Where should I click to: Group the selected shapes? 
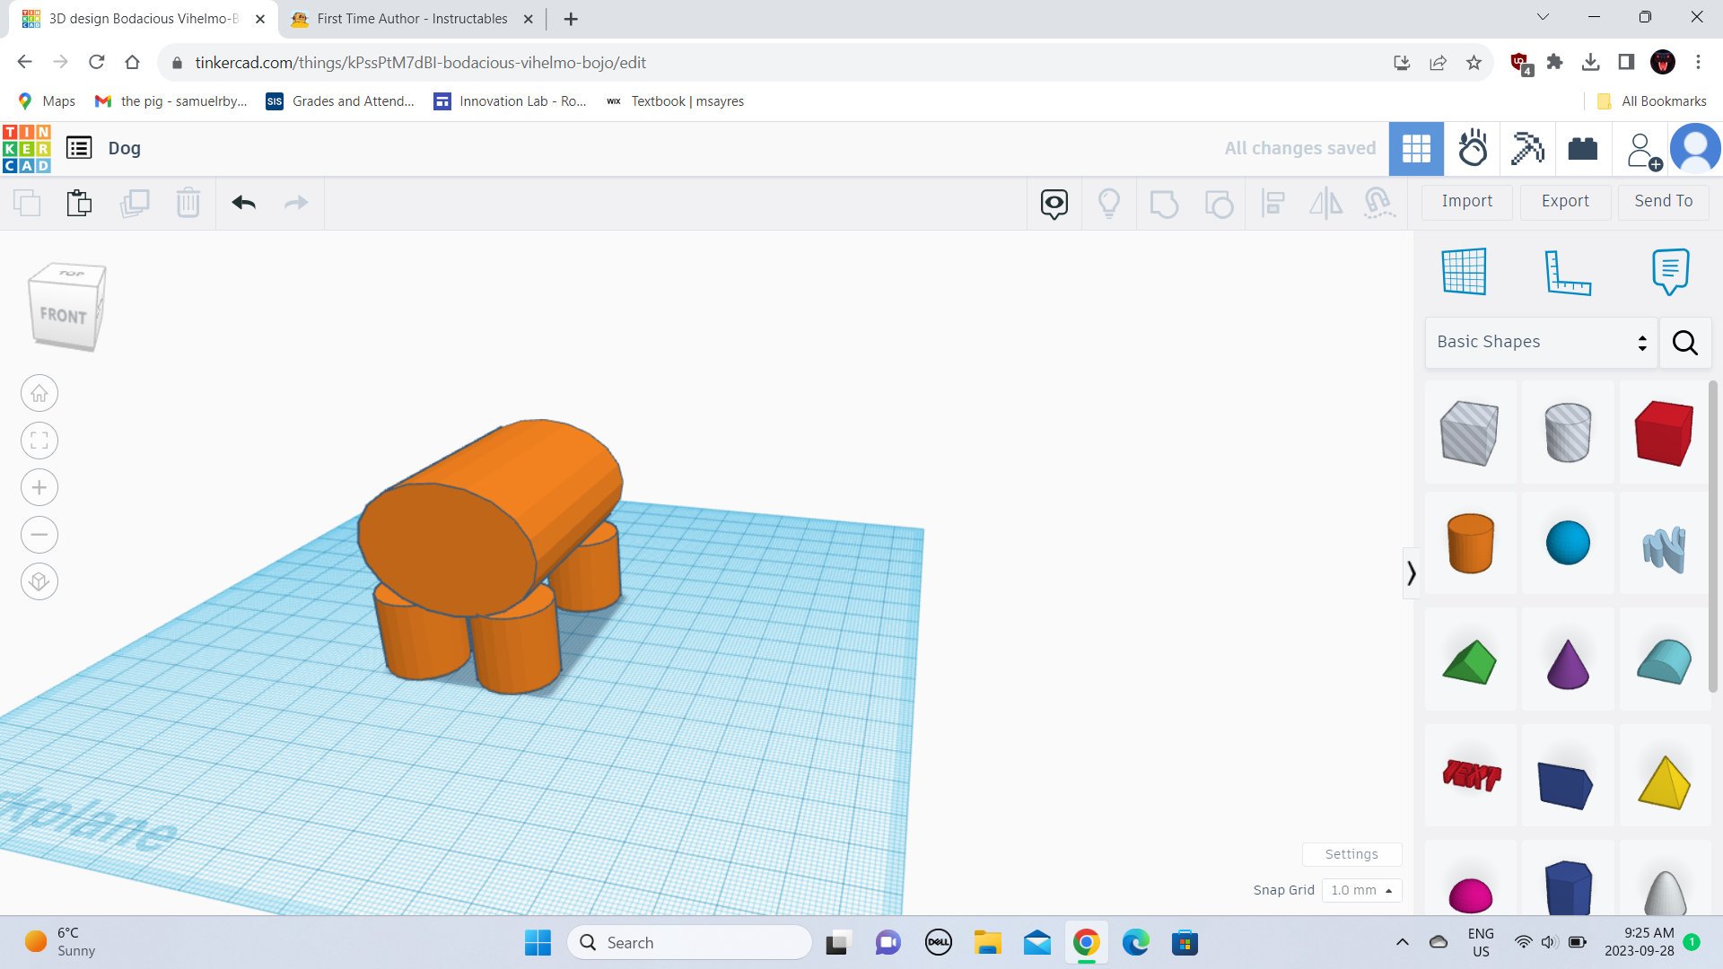coord(1164,204)
